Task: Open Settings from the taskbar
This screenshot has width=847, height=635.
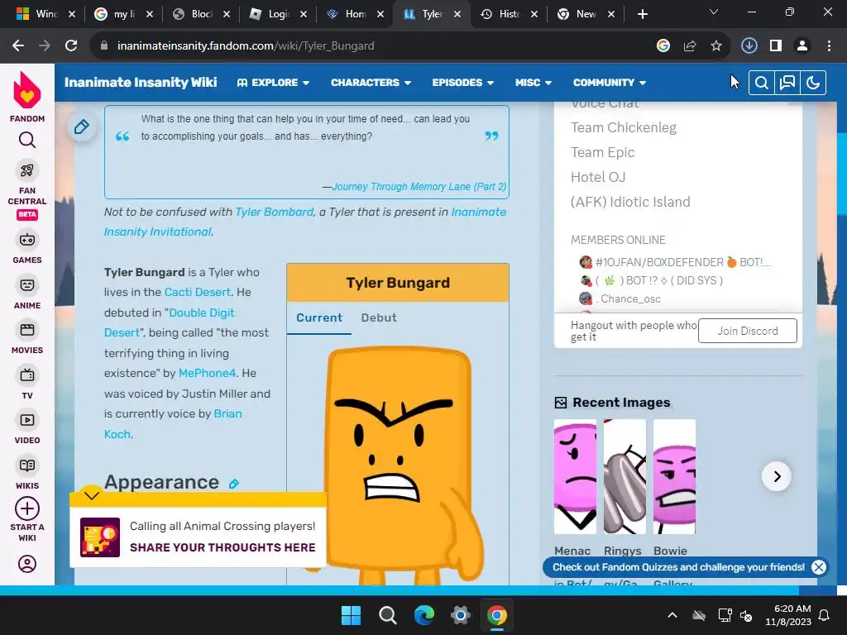Action: 460,615
